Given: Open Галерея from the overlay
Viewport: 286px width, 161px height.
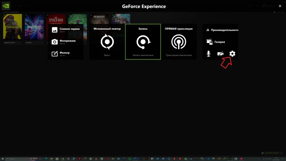Looking at the screenshot, I should (216, 42).
